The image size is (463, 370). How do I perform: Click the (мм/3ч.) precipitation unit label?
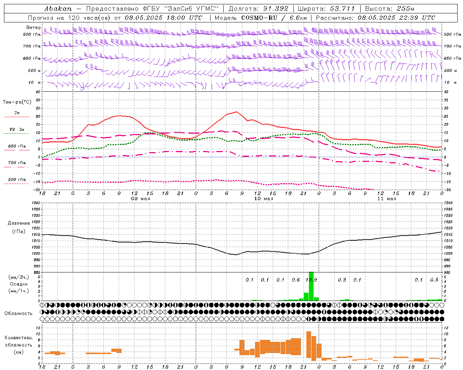19,277
